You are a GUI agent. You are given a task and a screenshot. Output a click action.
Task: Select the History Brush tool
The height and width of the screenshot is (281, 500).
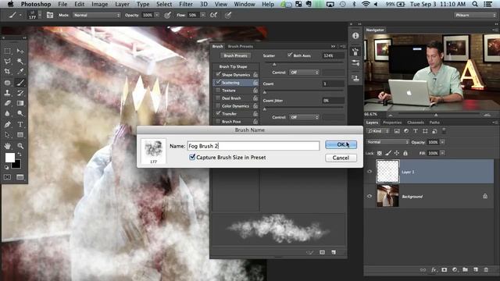click(20, 93)
